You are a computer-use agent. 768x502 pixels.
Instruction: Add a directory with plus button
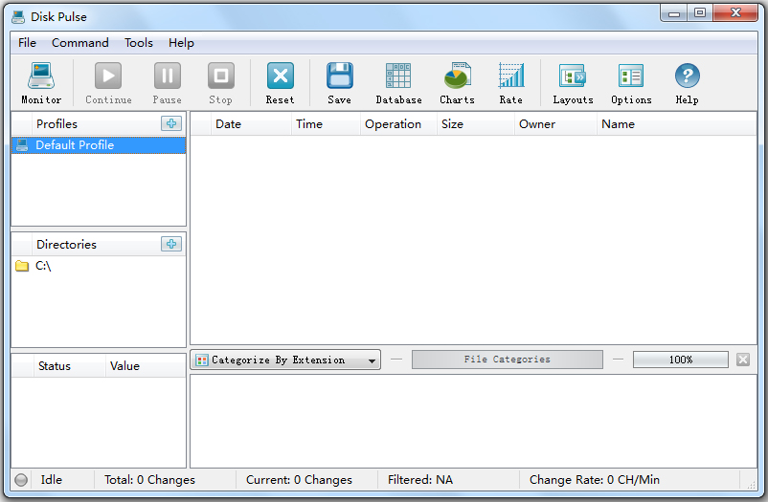click(x=171, y=244)
